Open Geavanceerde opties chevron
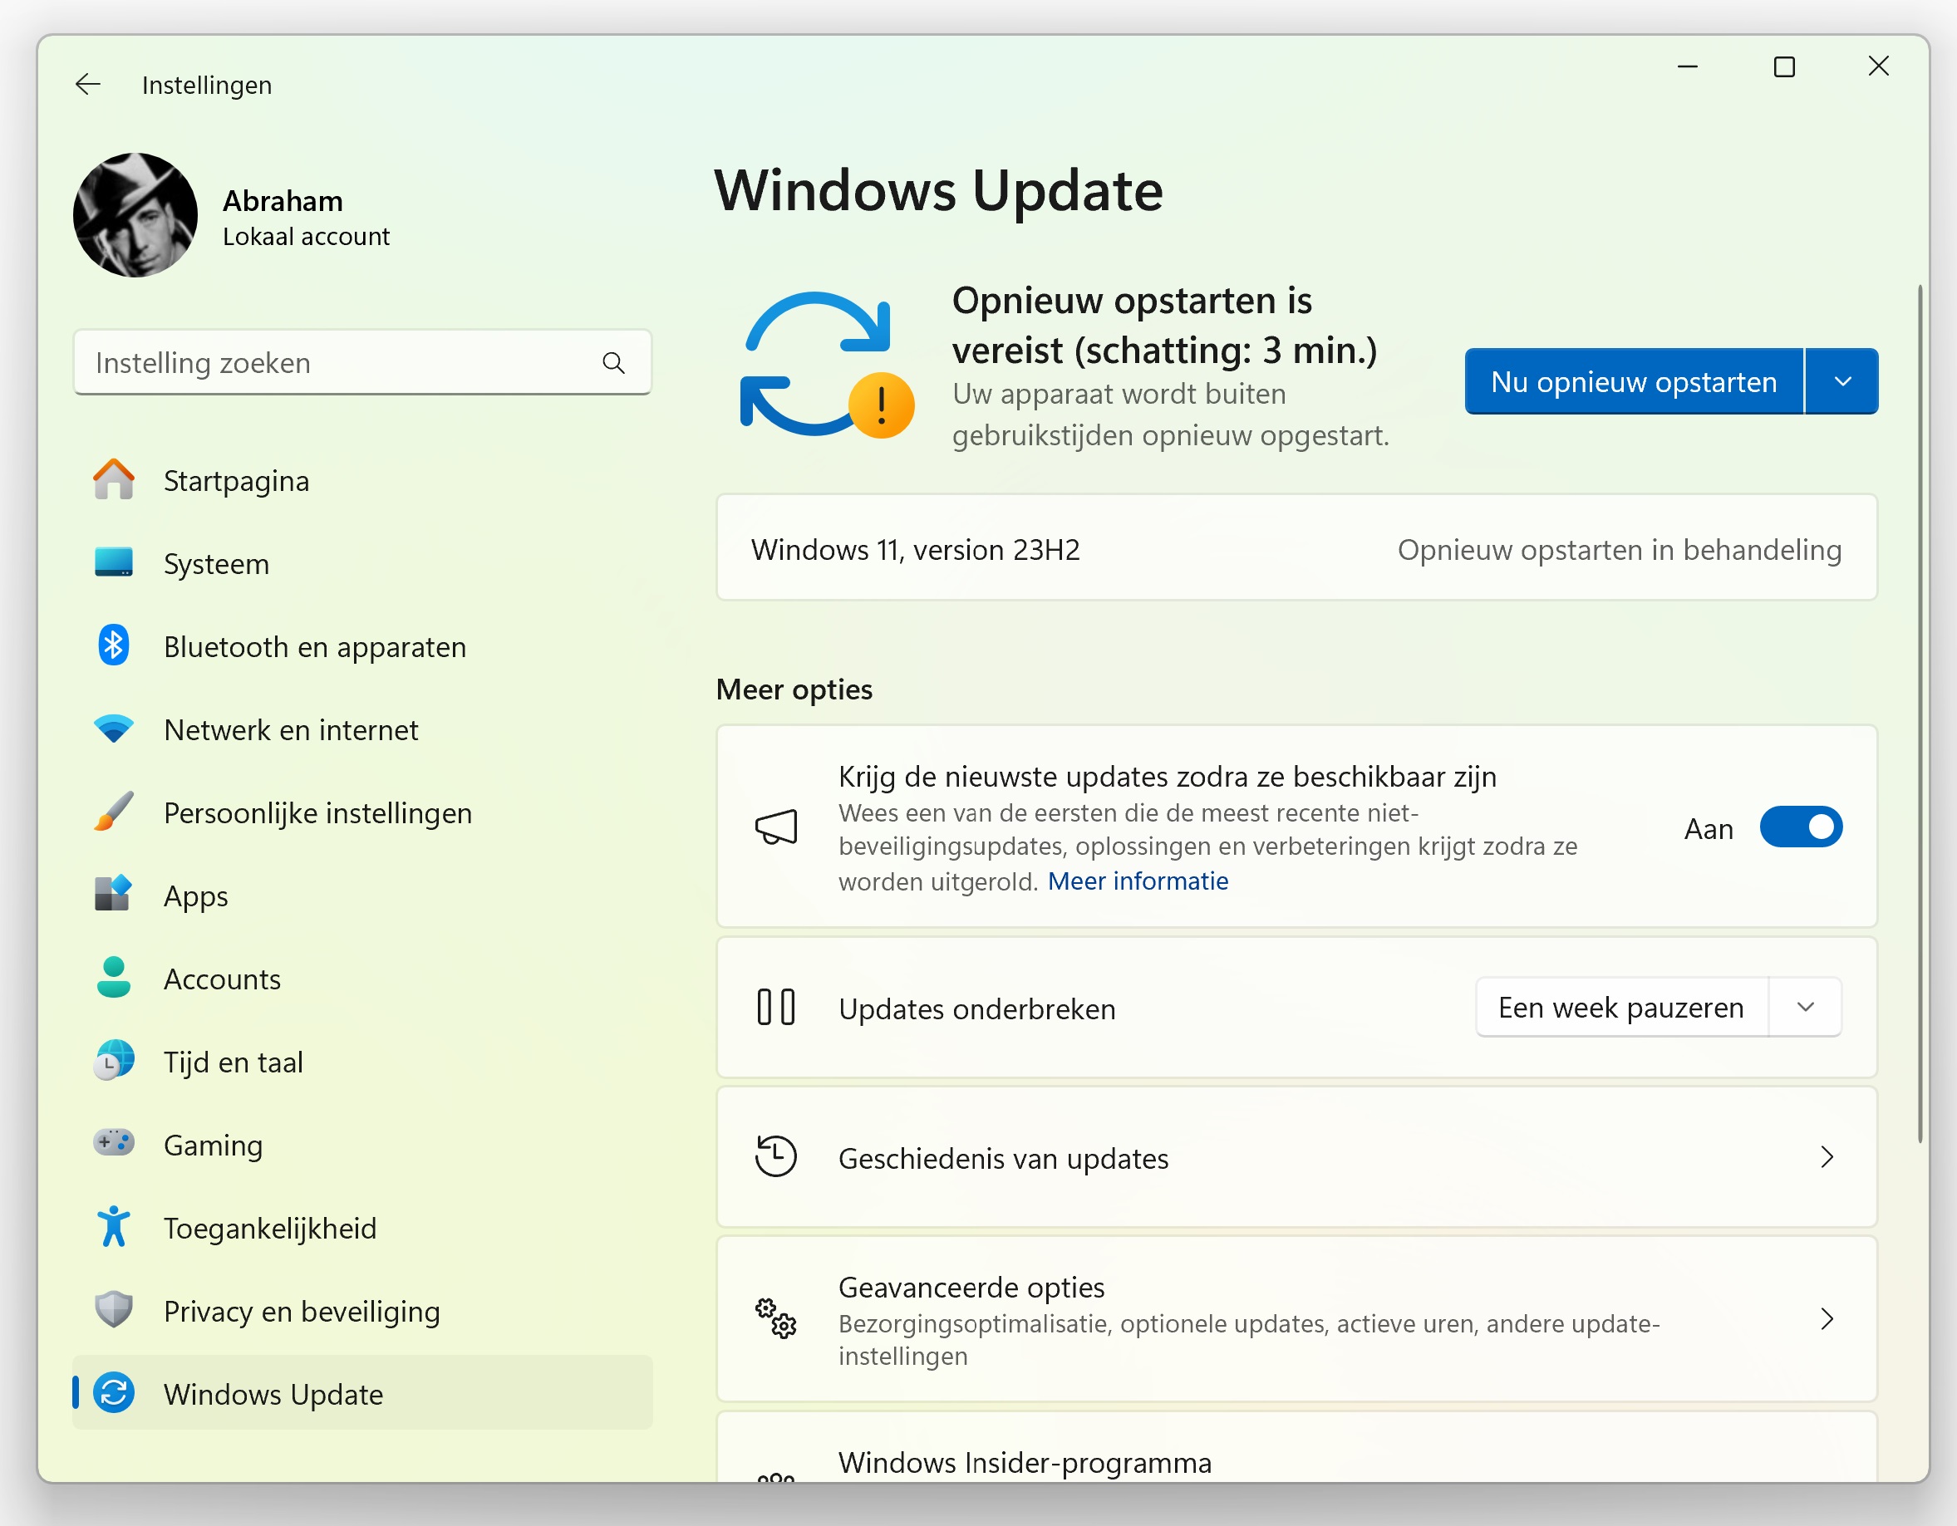Viewport: 1957px width, 1526px height. coord(1827,1318)
